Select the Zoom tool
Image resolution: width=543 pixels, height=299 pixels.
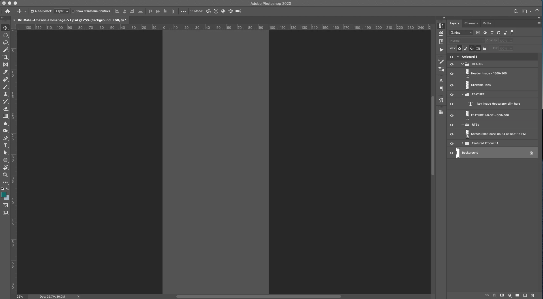pyautogui.click(x=5, y=175)
